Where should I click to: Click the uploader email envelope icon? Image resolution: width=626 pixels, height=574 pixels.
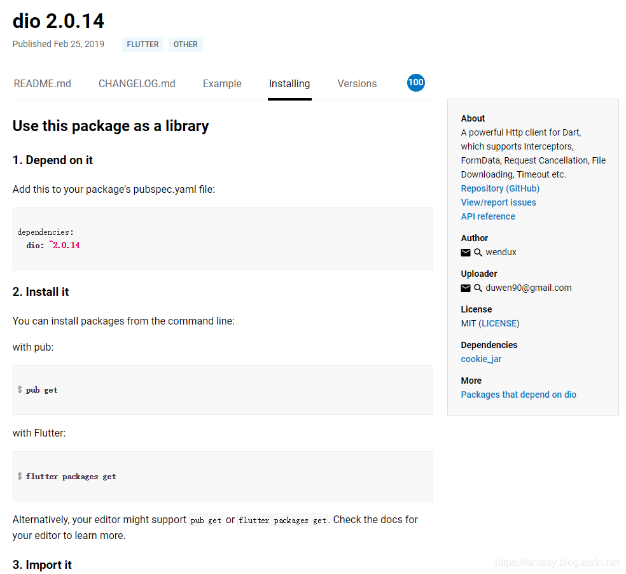point(466,288)
